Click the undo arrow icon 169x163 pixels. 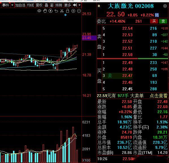pos(56,11)
